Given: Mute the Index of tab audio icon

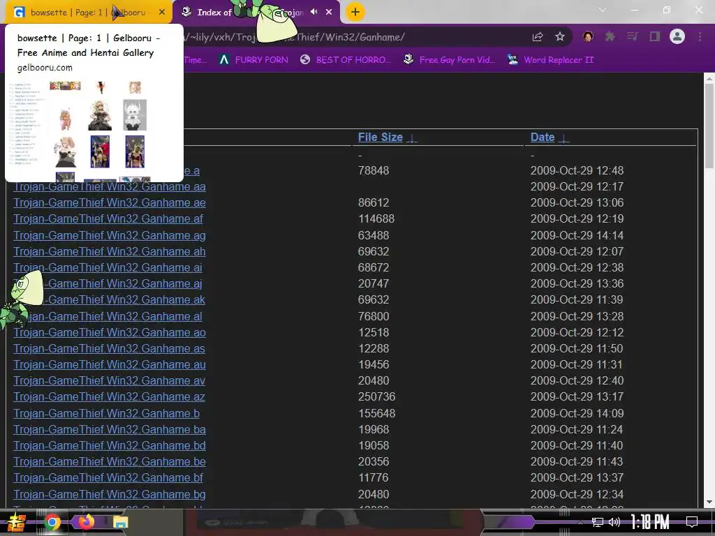Looking at the screenshot, I should [314, 12].
